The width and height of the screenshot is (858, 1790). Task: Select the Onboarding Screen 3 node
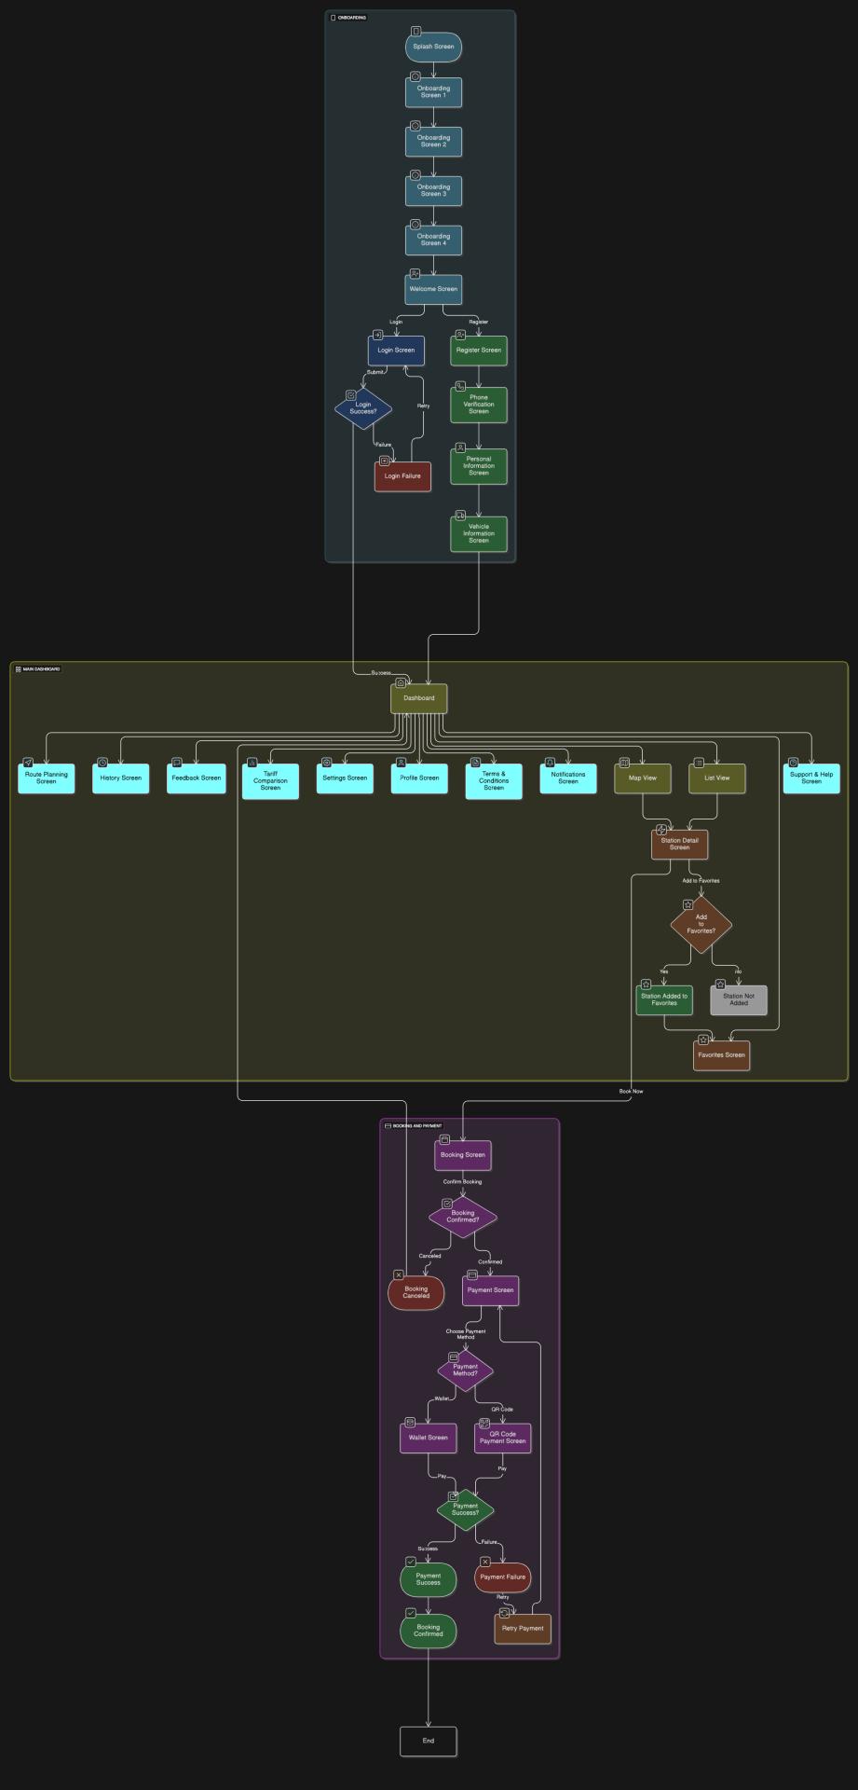433,190
